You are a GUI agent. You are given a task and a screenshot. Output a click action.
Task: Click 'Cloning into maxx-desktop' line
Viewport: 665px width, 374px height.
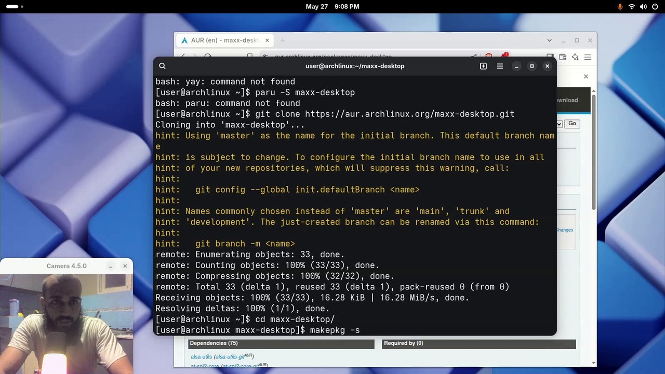pos(230,125)
